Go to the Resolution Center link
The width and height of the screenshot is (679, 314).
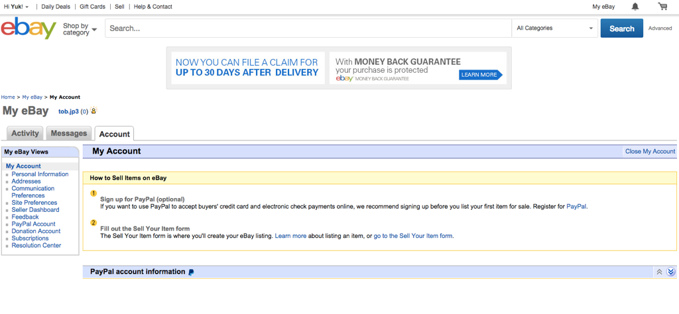36,246
